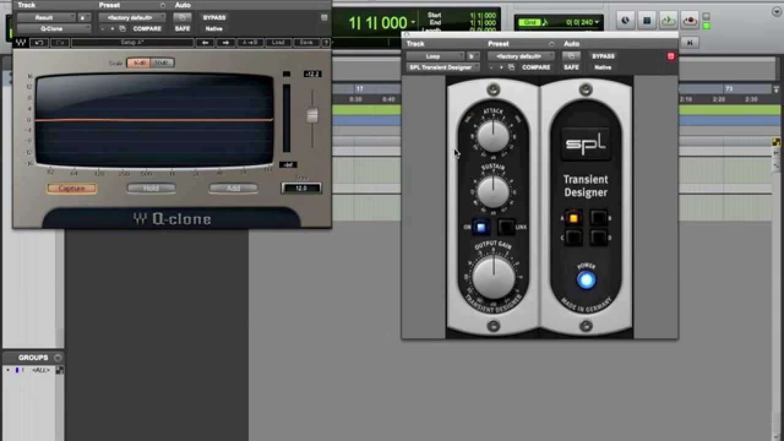
Task: Click next preset plus in Q-Clone window
Action: [112, 29]
